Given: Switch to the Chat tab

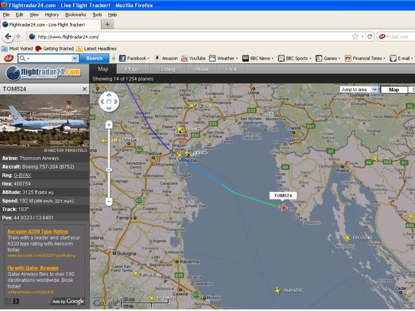Looking at the screenshot, I should (231, 69).
